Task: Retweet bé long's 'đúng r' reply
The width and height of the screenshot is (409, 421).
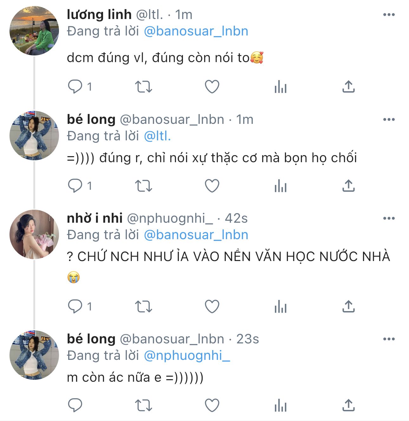Action: 144,186
